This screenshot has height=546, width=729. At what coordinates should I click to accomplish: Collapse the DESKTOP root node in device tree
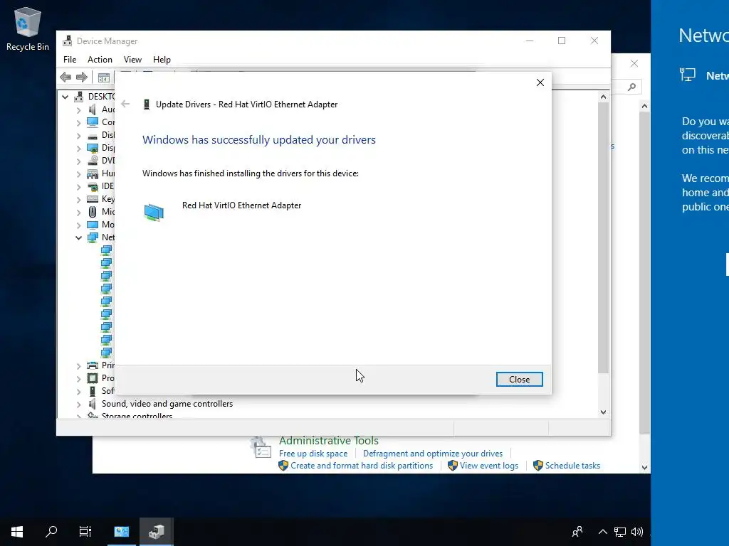65,97
